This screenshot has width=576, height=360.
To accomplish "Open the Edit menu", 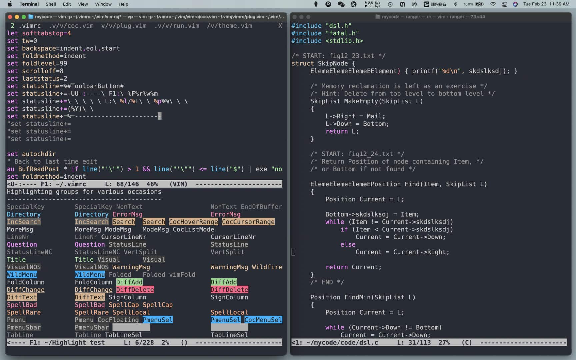I will click(67, 4).
